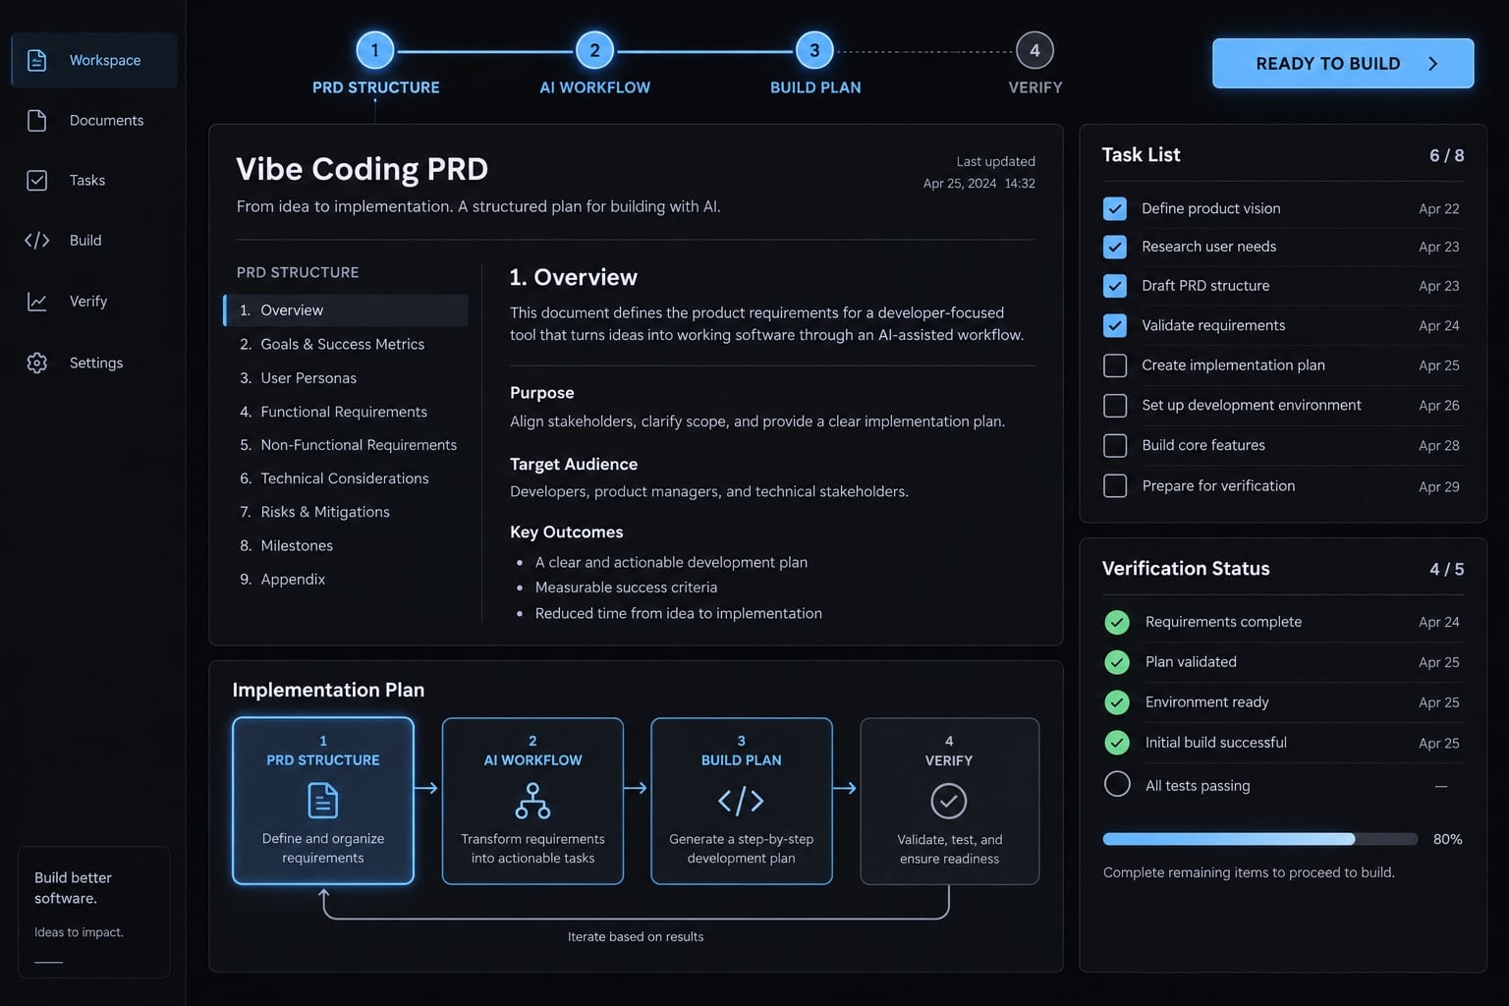Uncheck the Research user needs task
1509x1006 pixels.
(1115, 247)
